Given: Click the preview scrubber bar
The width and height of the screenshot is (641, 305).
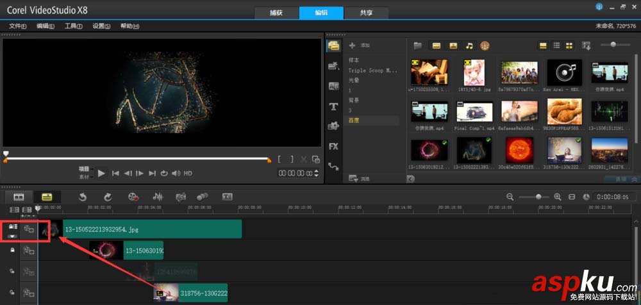Looking at the screenshot, I should [x=137, y=158].
